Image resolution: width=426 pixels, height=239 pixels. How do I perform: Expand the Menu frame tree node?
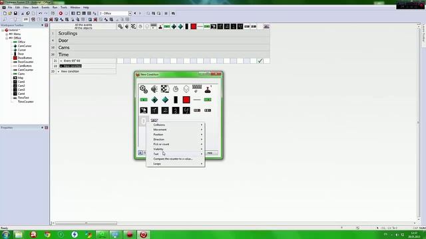pyautogui.click(x=7, y=34)
